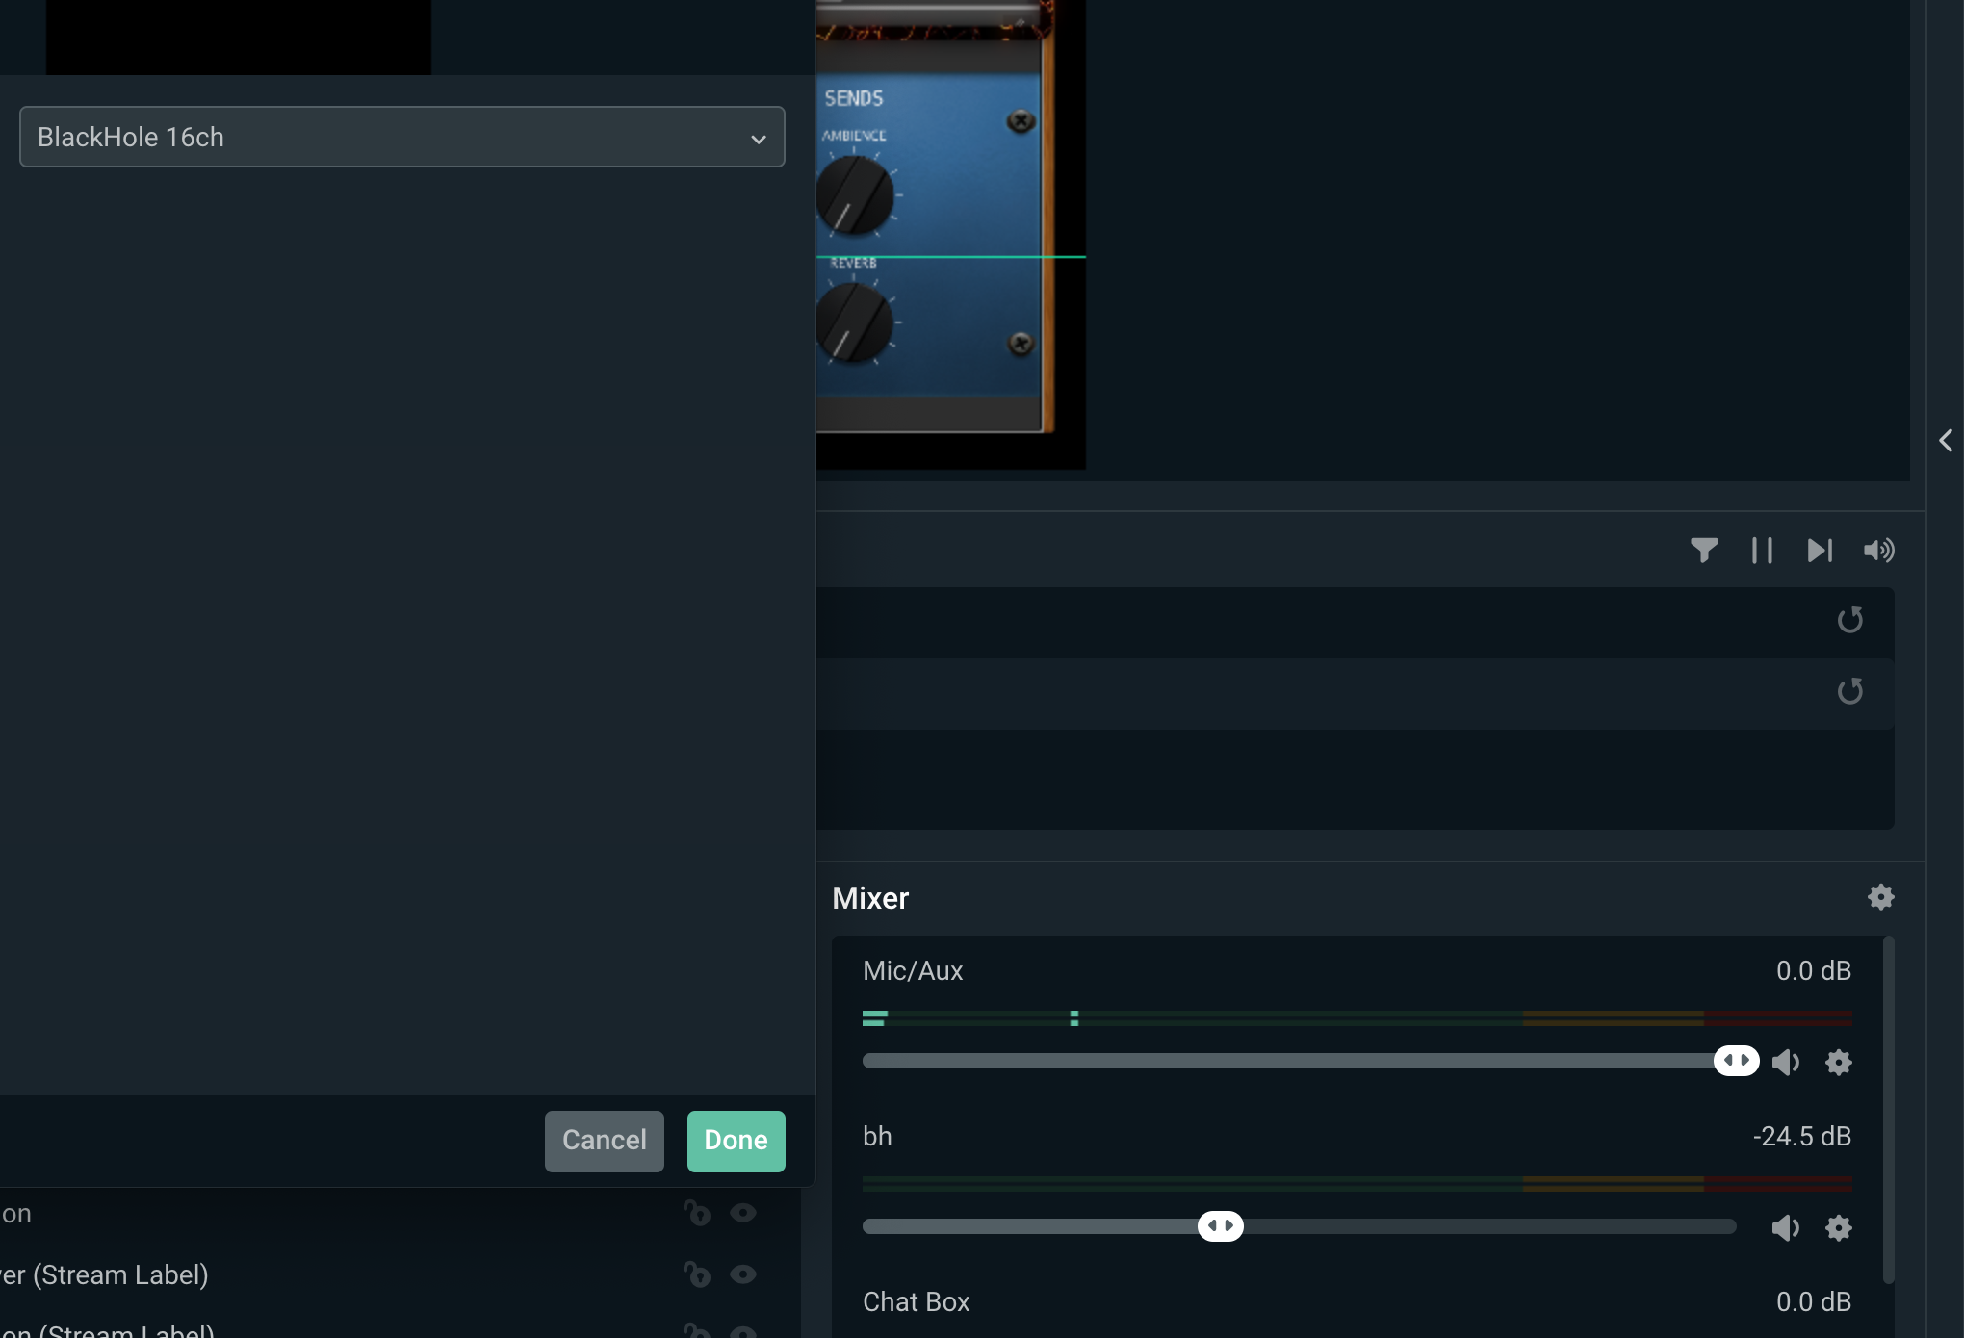Open bh source settings gear
The height and width of the screenshot is (1338, 1964).
point(1838,1227)
